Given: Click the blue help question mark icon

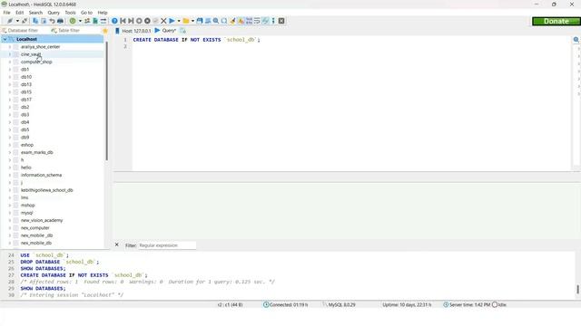Looking at the screenshot, I should point(114,21).
